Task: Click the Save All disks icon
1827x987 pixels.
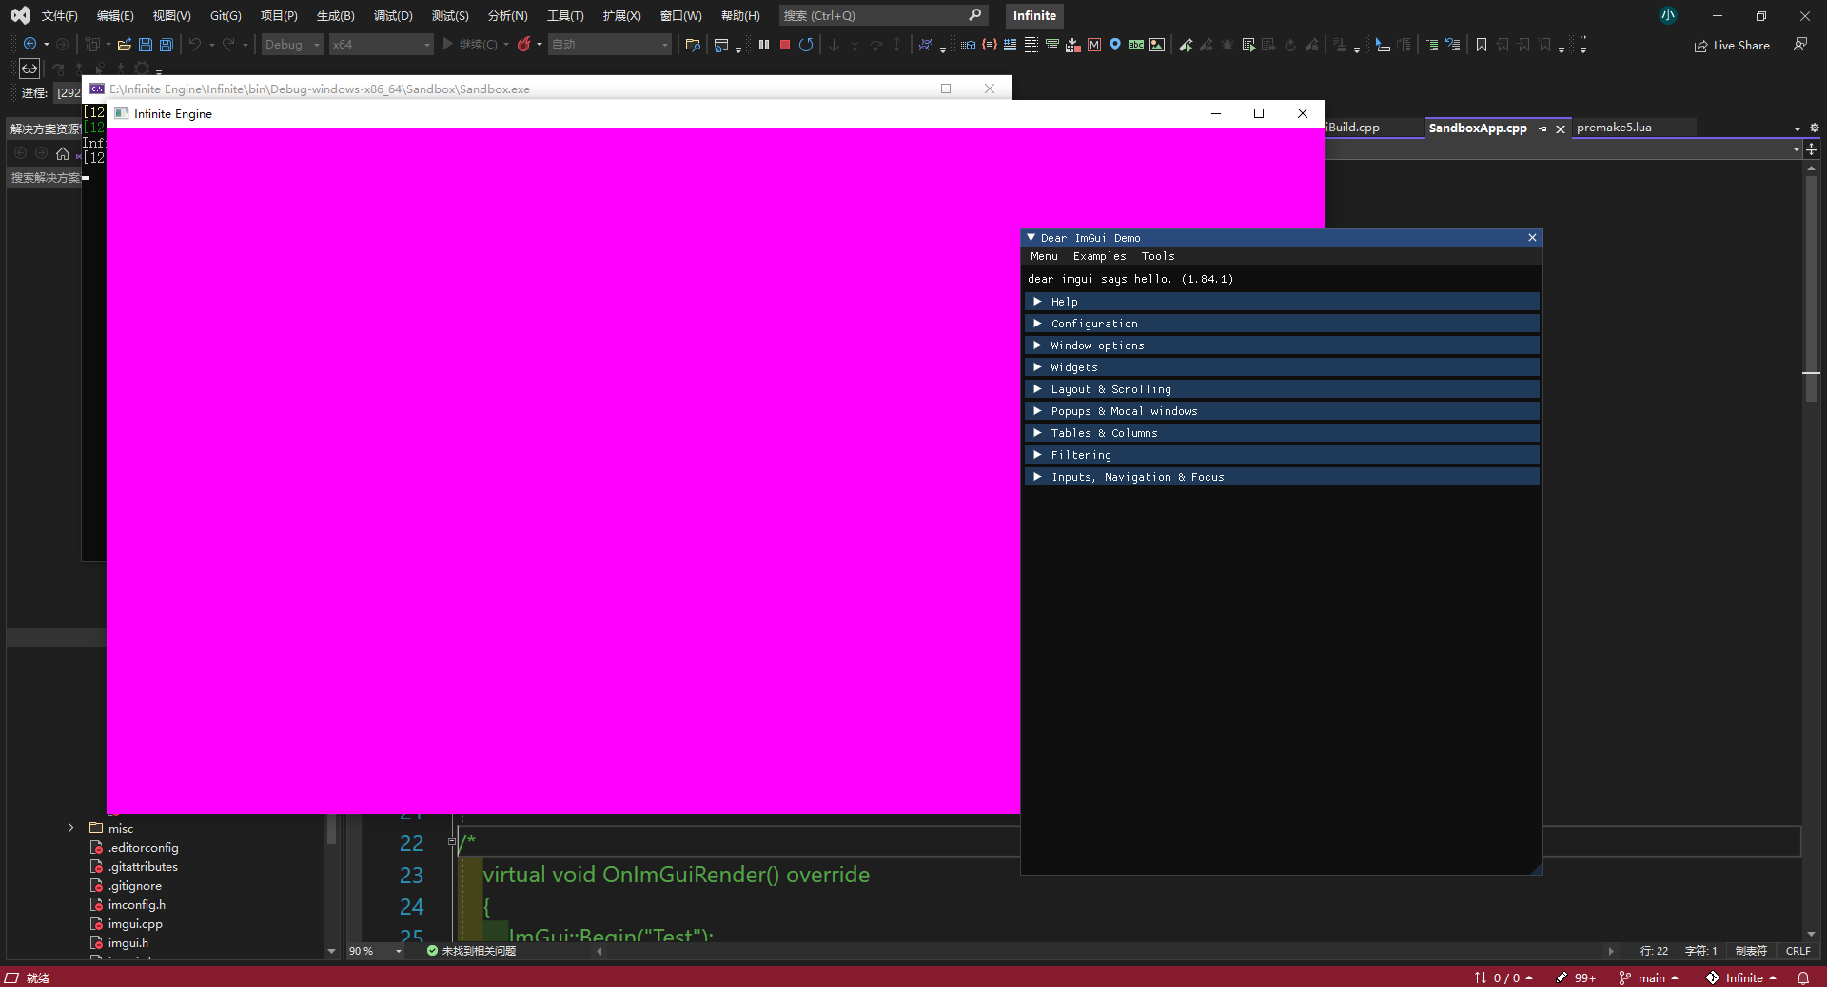Action: tap(167, 45)
